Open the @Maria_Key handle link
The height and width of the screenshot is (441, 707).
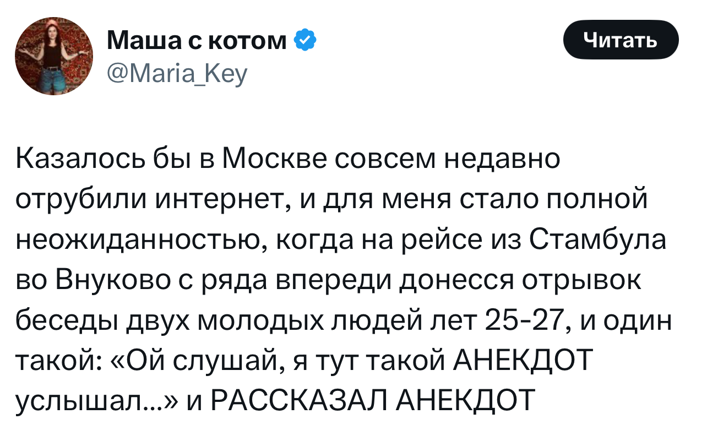tap(176, 72)
